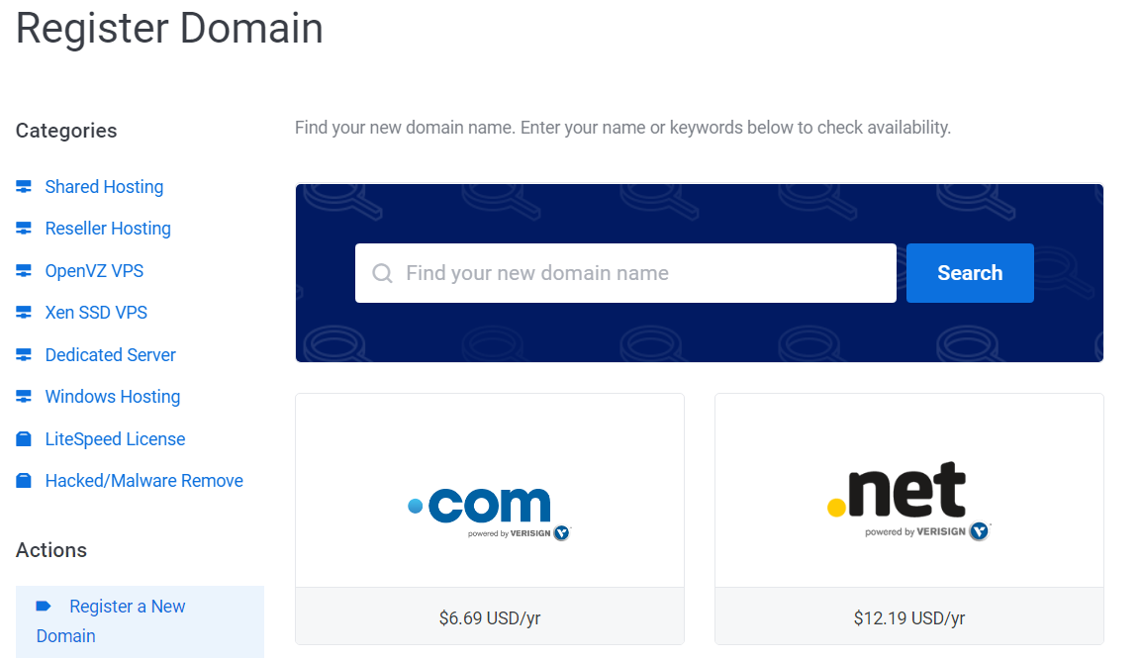
Task: Go to the Windows Hosting category
Action: coord(112,396)
